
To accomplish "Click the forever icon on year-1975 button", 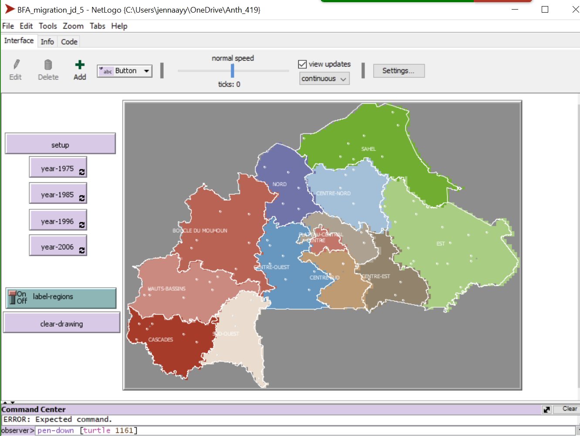I will pos(82,172).
